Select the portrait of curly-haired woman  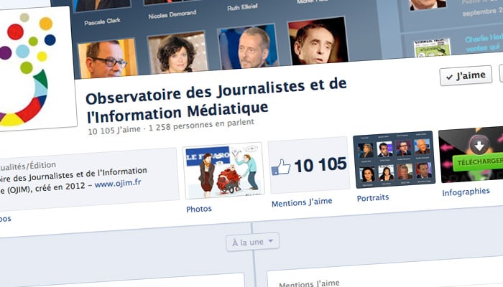(177, 52)
